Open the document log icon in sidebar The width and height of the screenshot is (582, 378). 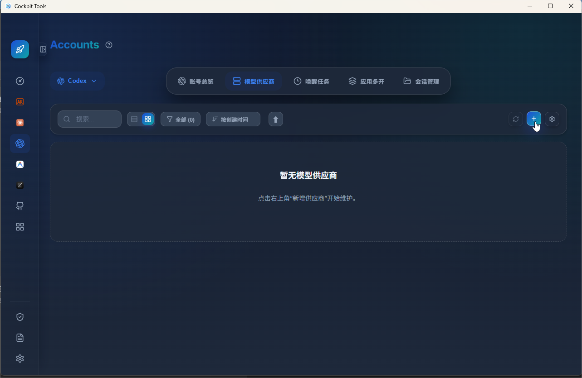(20, 338)
